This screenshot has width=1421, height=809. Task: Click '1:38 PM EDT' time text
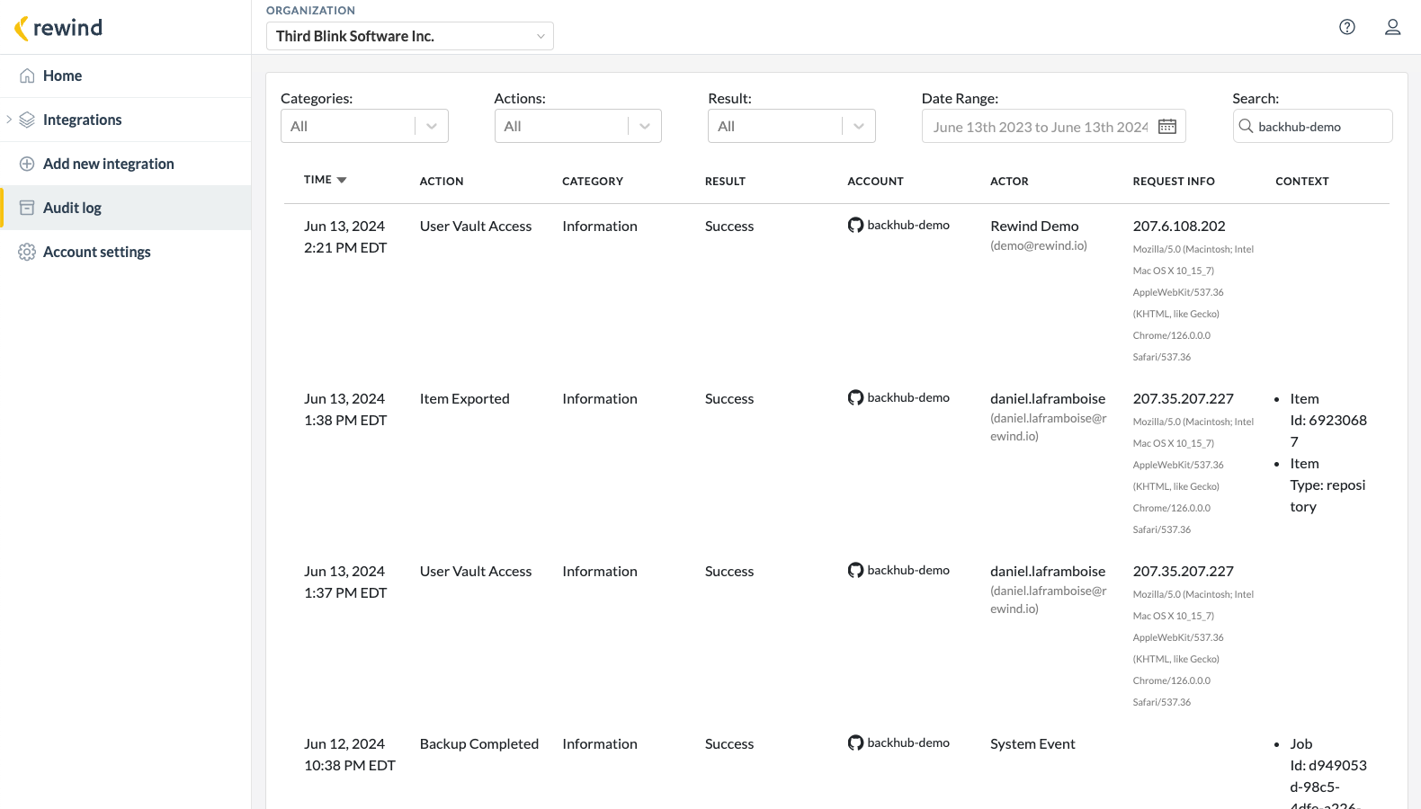[x=345, y=420]
